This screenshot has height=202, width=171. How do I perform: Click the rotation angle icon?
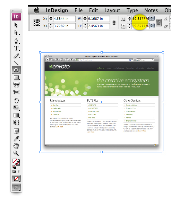click(x=165, y=19)
